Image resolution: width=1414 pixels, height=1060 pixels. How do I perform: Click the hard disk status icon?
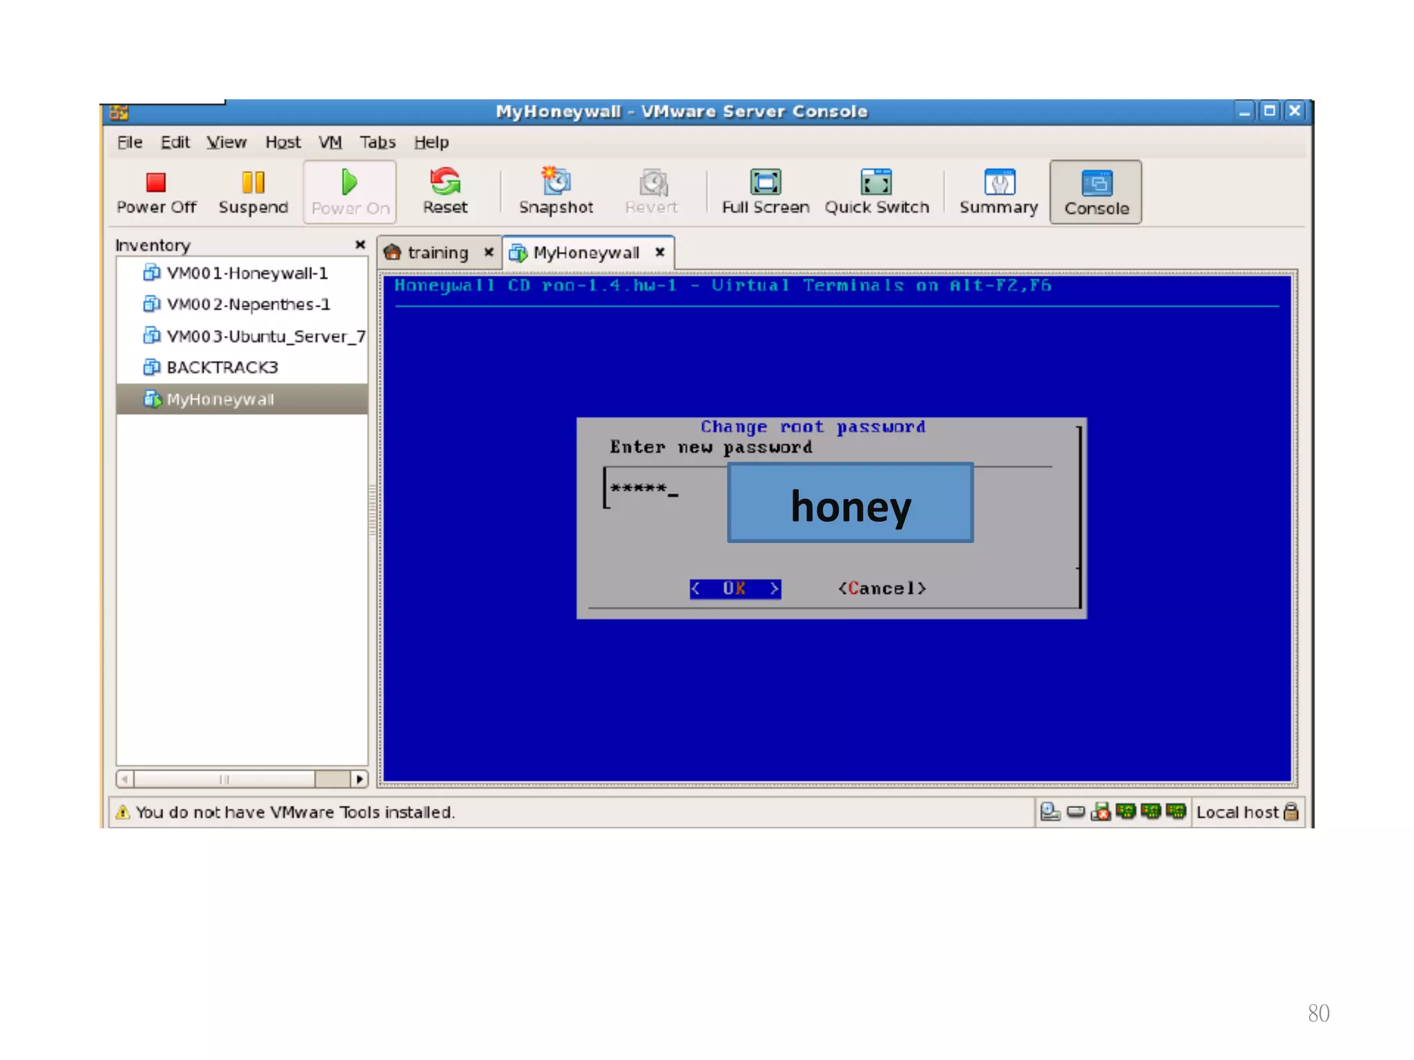pos(1076,812)
